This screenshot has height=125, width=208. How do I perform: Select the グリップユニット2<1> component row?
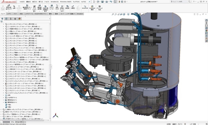(26, 50)
